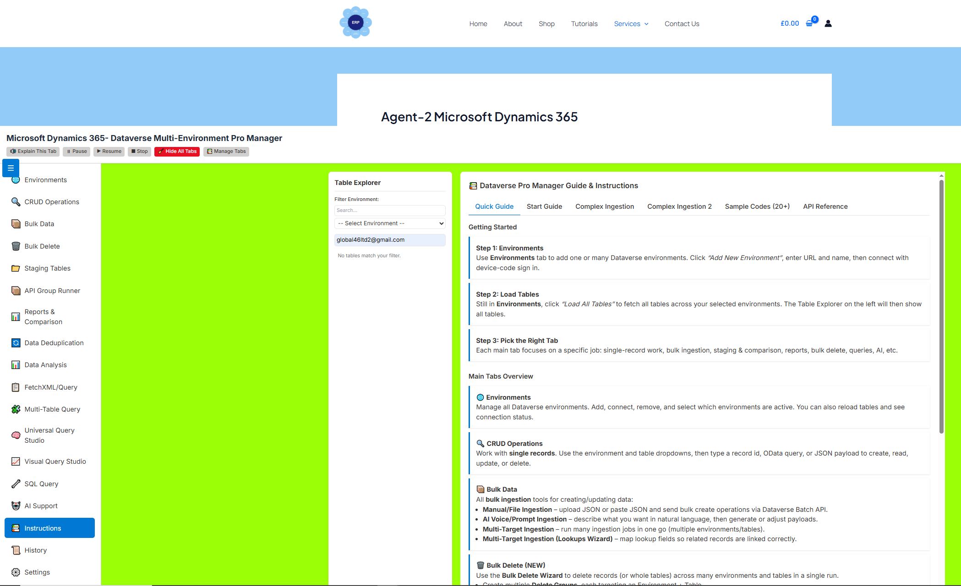Screen dimensions: 961x586
Task: Switch to the Start Guide tab
Action: 544,206
